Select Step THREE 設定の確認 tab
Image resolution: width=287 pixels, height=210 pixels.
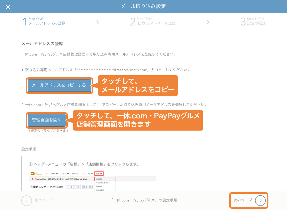pyautogui.click(x=253, y=22)
